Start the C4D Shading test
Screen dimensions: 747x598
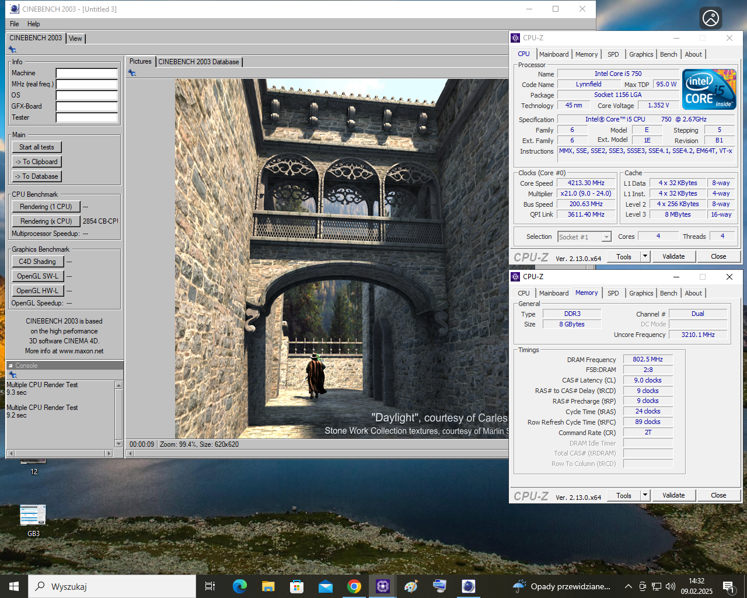(37, 262)
